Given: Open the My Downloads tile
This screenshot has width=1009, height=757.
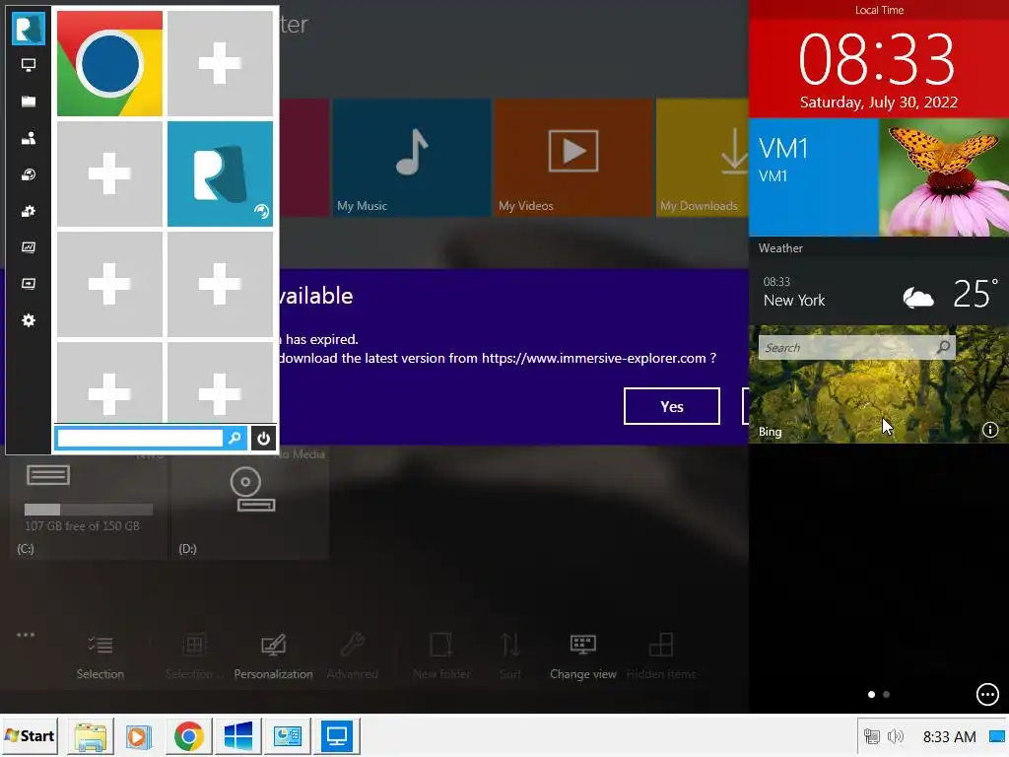Looking at the screenshot, I should [x=702, y=158].
